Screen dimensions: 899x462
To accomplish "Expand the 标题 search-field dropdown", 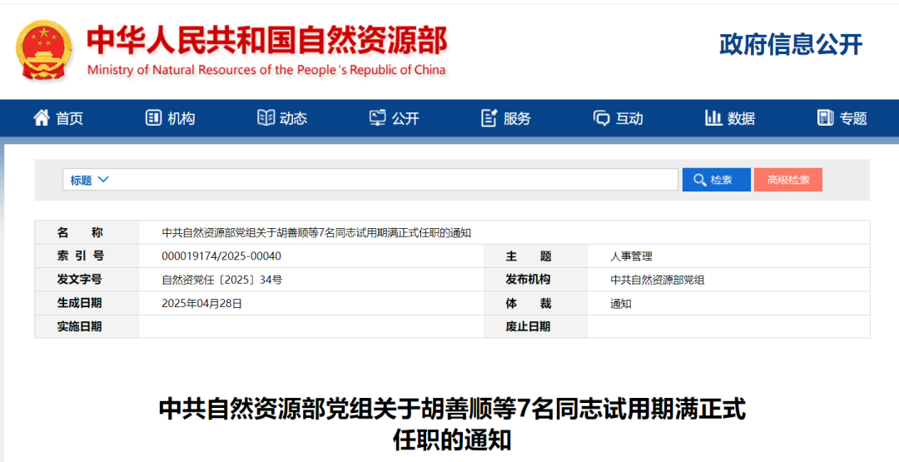I will 89,180.
